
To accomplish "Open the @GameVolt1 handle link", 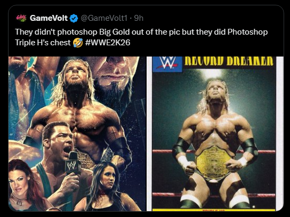I will pos(104,18).
